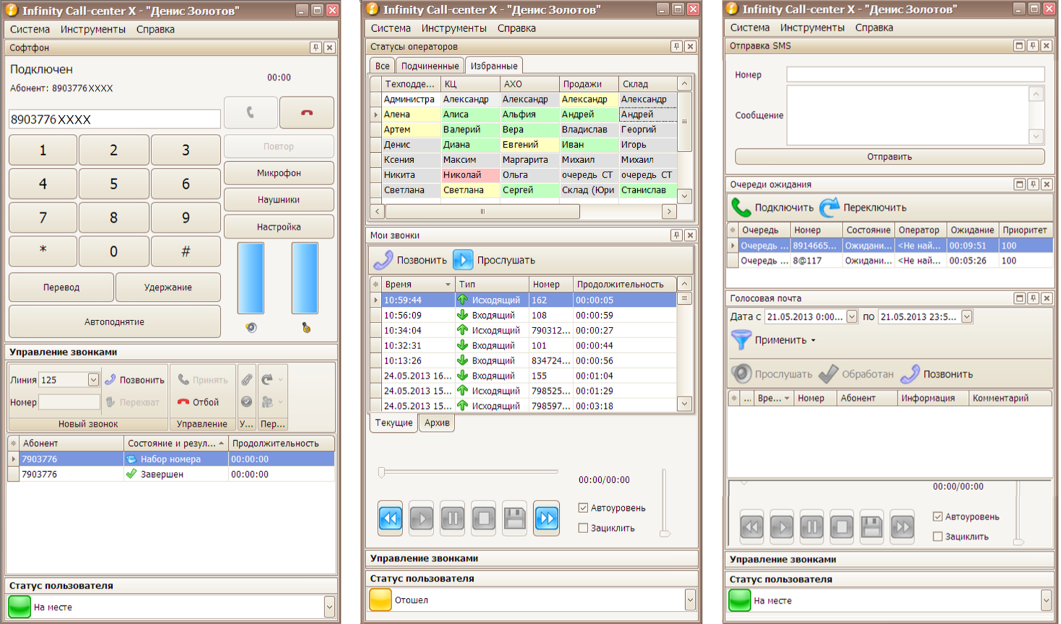
Task: Click the playback position slider in Мои звонки
Action: 468,472
